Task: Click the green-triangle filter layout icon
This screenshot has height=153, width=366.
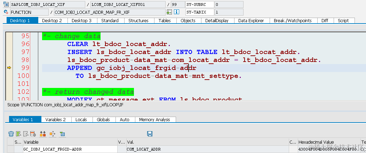Action: [62, 134]
